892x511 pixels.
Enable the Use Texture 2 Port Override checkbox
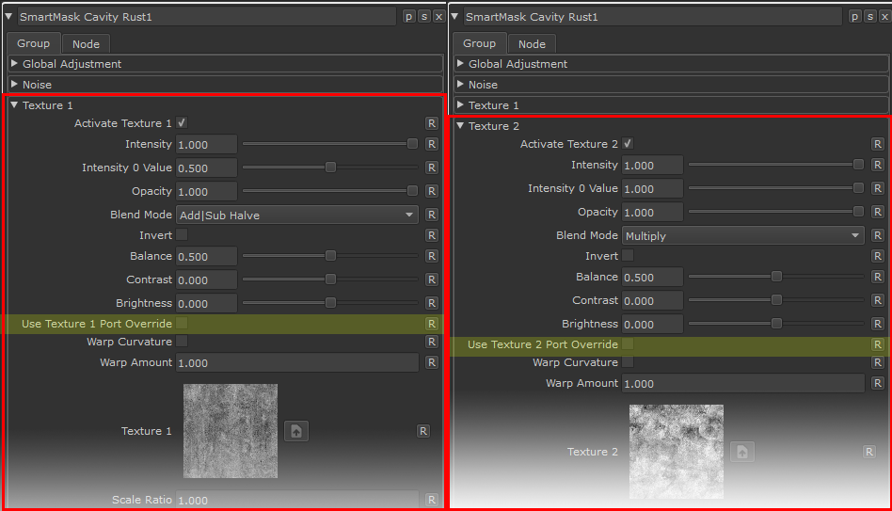click(x=628, y=344)
